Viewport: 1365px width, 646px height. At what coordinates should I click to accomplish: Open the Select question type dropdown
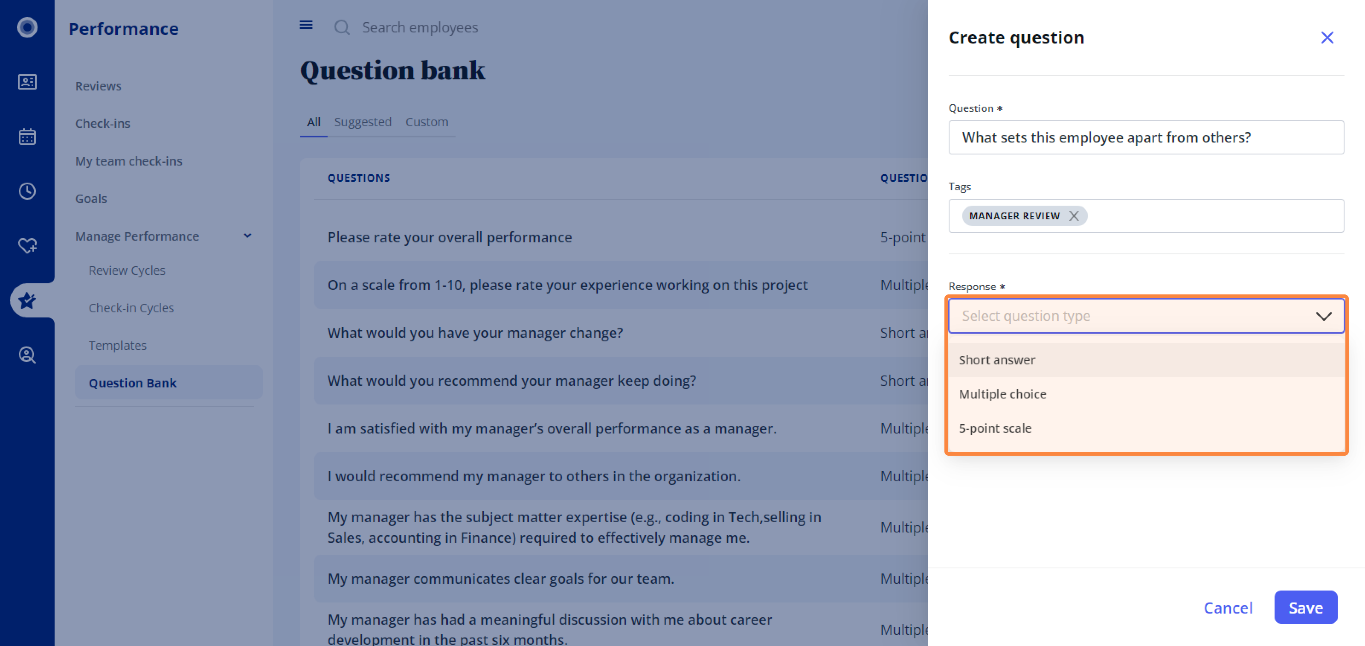point(1146,316)
